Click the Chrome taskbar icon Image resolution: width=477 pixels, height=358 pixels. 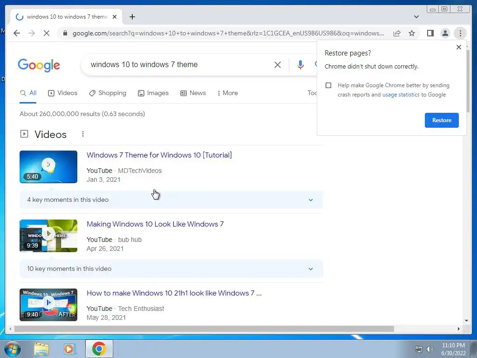tap(99, 349)
